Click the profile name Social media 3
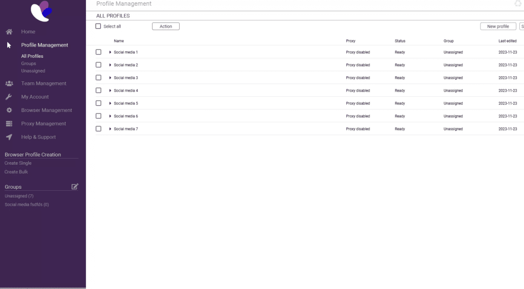Screen dimensions: 524x289 pos(126,78)
